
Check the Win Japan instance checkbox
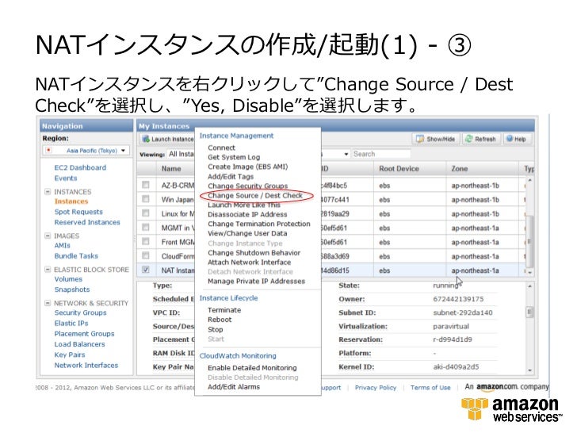tap(146, 199)
